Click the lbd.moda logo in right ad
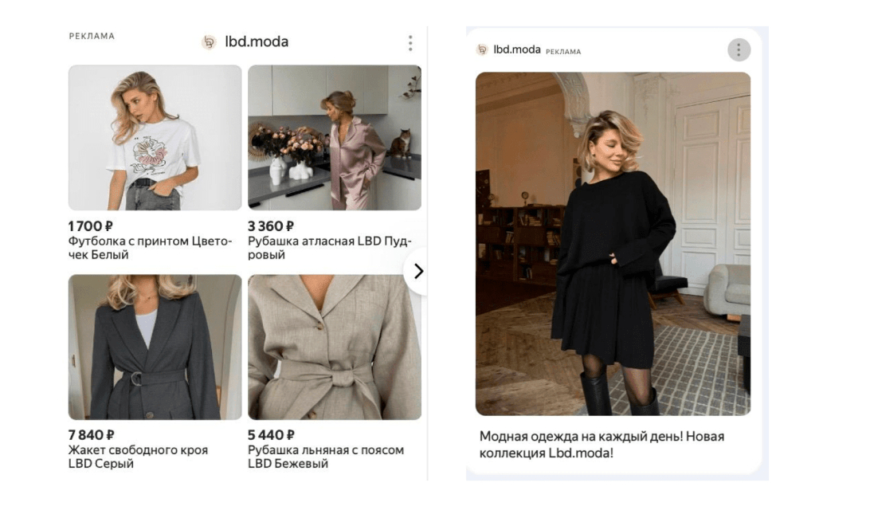This screenshot has height=518, width=870. [x=482, y=50]
